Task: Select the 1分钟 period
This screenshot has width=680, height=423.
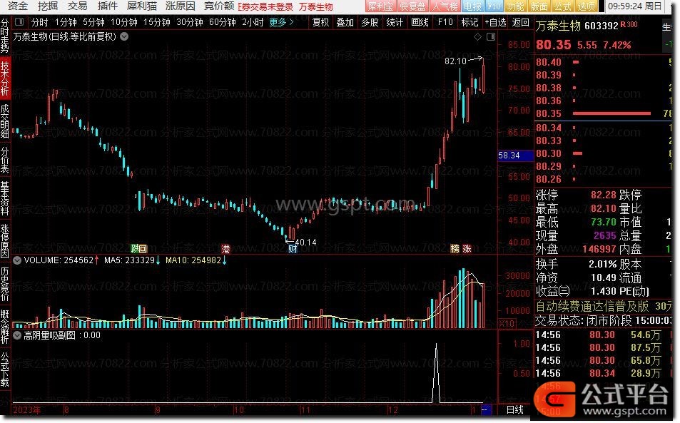Action: pyautogui.click(x=66, y=22)
